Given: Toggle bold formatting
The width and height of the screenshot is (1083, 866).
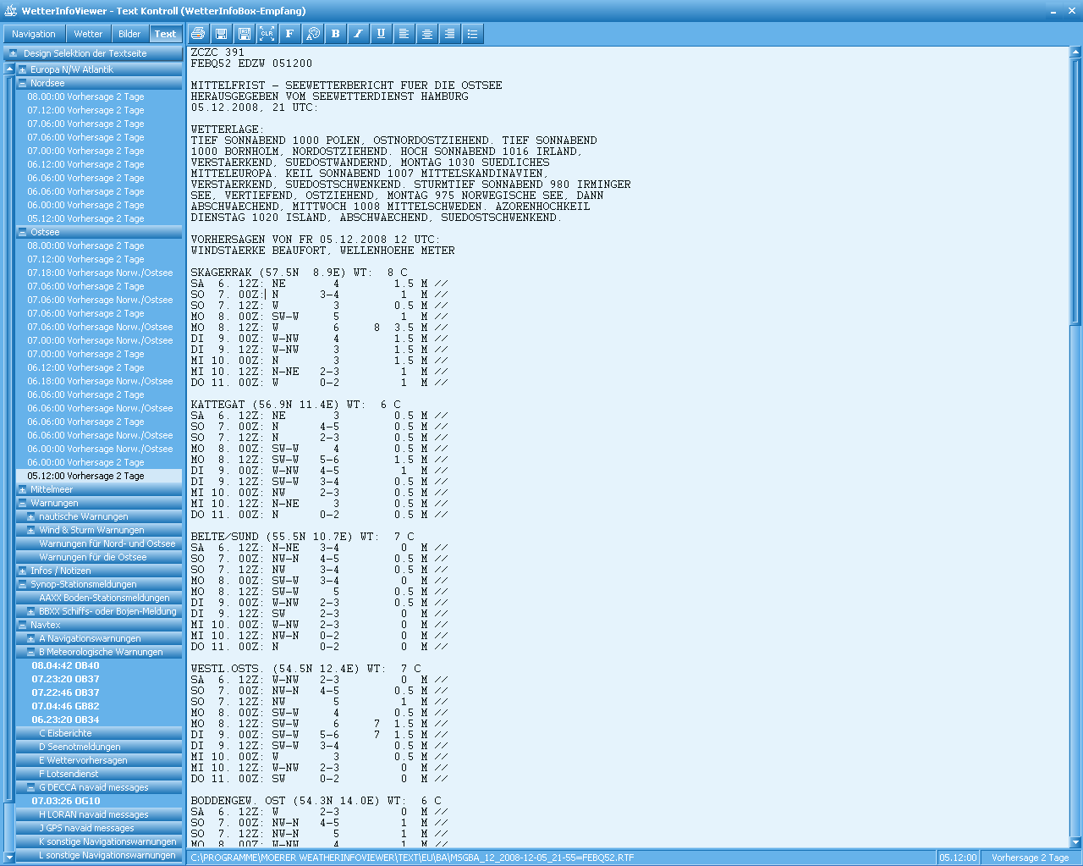Looking at the screenshot, I should tap(335, 34).
